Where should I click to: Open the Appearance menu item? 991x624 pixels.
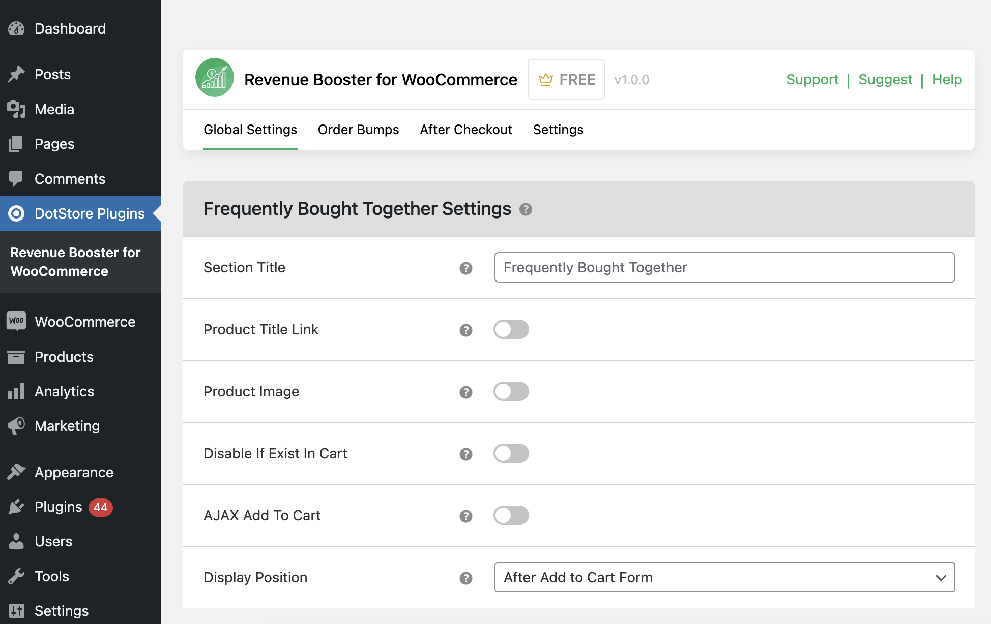[x=80, y=472]
